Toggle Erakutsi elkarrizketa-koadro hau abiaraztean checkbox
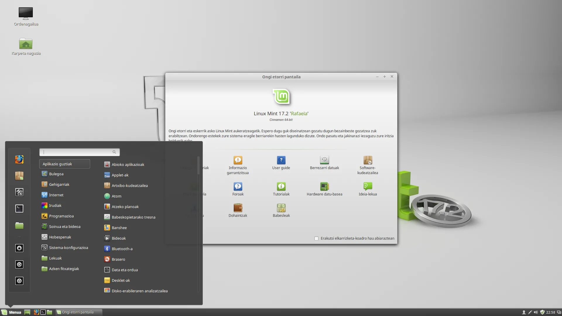562x316 pixels. click(x=316, y=238)
